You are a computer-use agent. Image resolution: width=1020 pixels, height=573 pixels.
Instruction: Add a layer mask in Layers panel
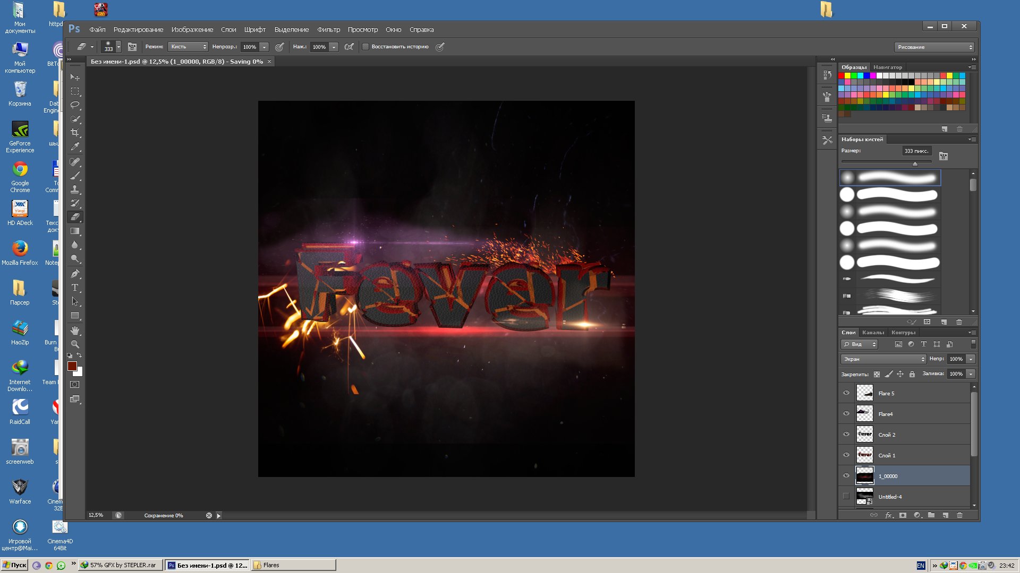coord(903,515)
